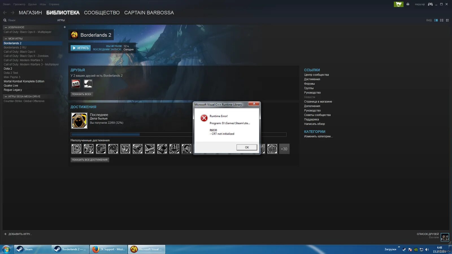Open the Друзья menu
452x254 pixels.
[32, 4]
